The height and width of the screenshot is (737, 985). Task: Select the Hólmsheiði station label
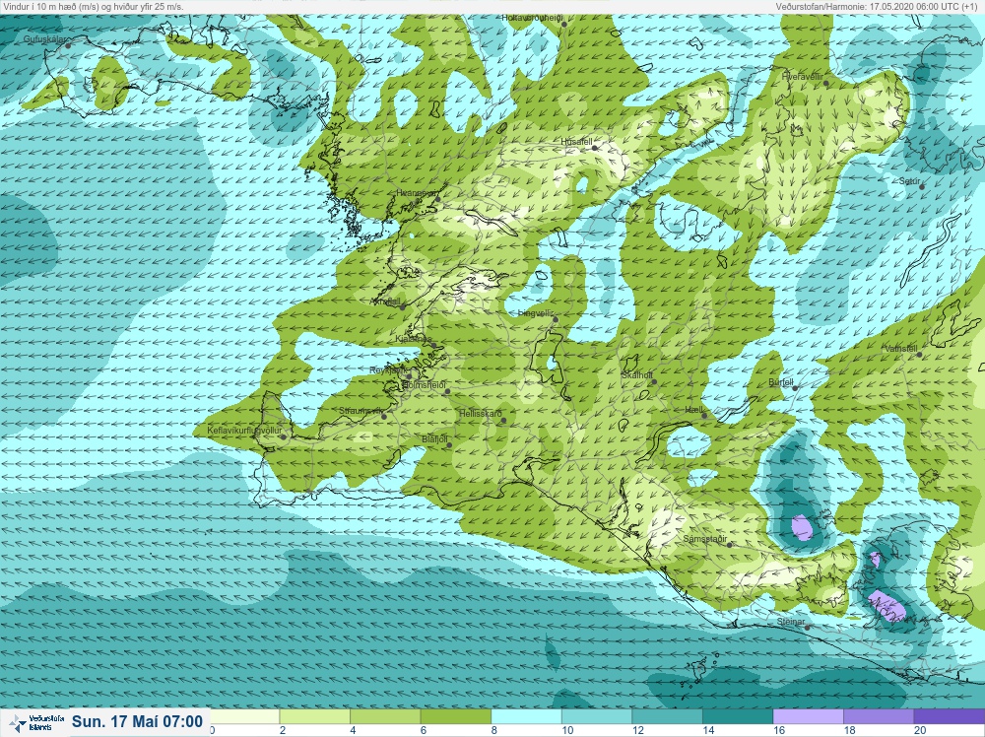(423, 384)
